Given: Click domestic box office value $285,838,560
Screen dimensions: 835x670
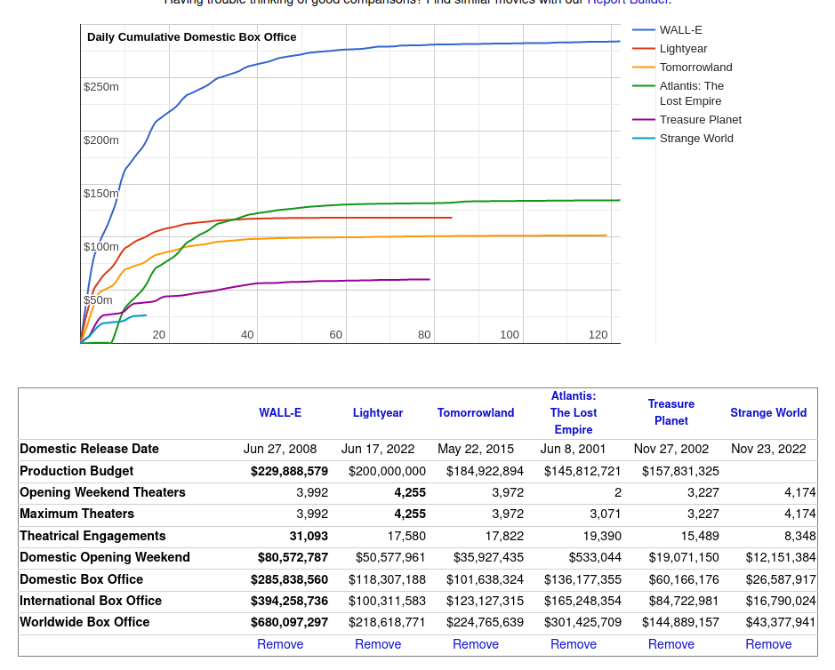Looking at the screenshot, I should (289, 579).
